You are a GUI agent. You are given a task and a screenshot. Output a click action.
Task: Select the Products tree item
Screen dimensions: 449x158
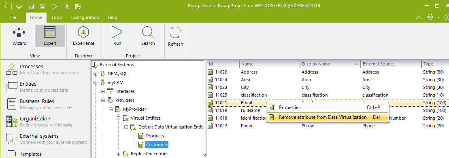[x=155, y=136]
